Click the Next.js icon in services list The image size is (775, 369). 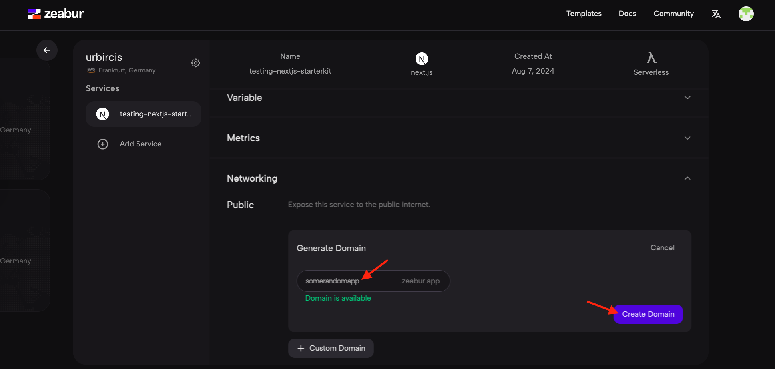pos(103,114)
